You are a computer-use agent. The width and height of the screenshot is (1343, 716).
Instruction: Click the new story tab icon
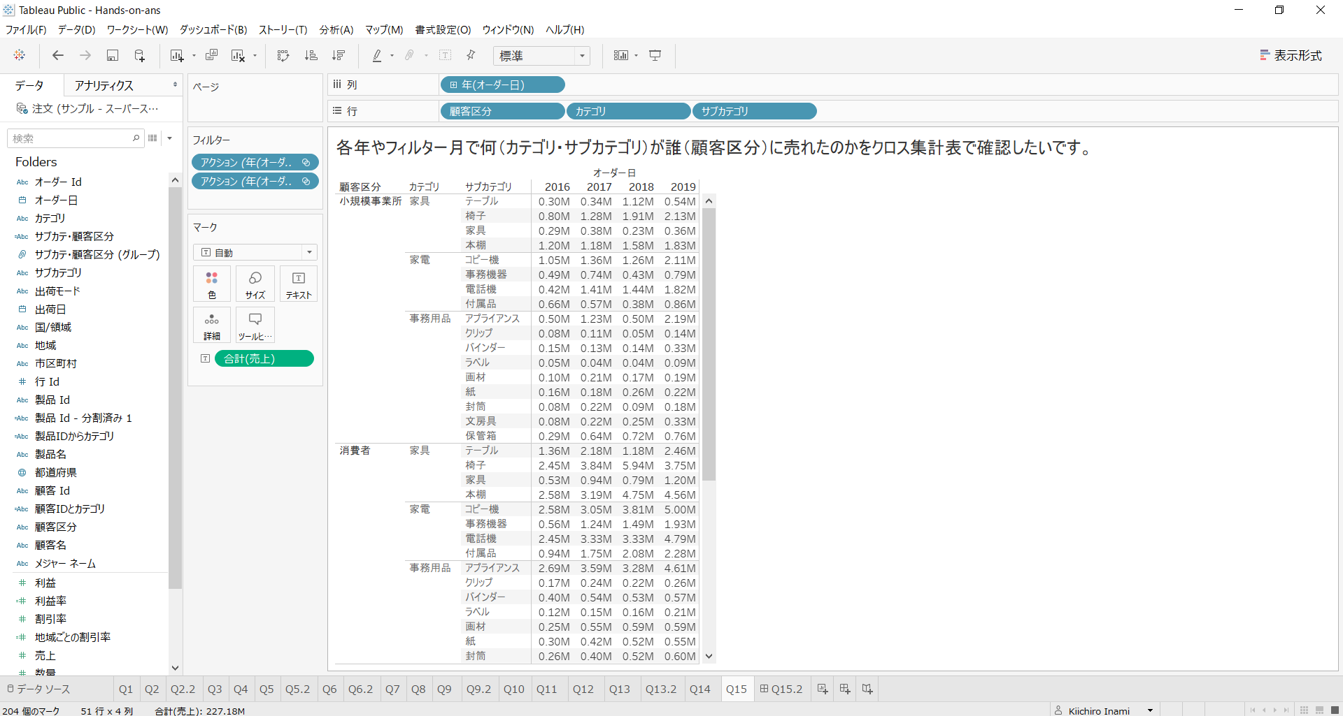867,689
